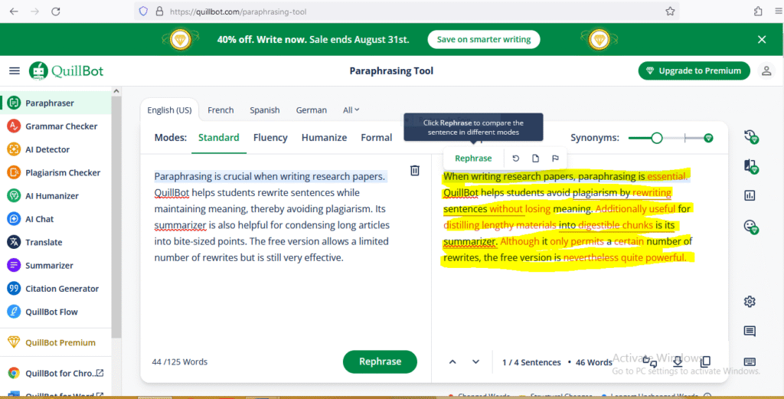Open AI Humanizer in the sidebar

point(56,195)
